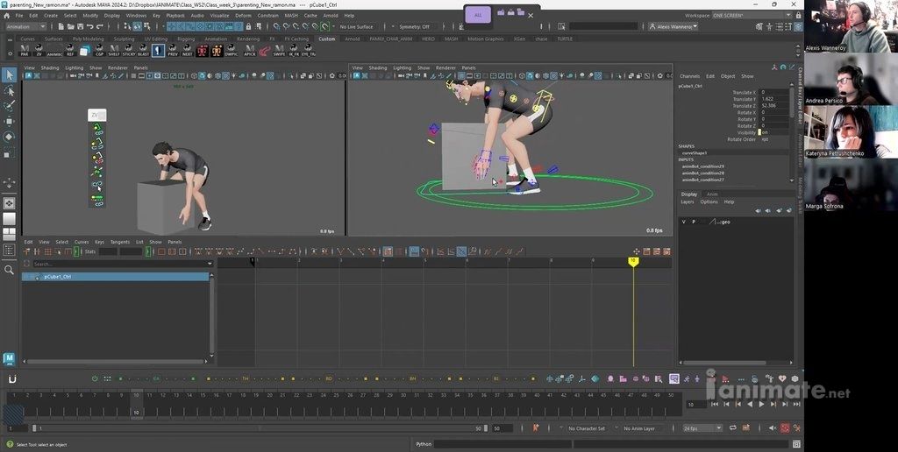
Task: Click the search magnifier in left toolbox
Action: click(9, 270)
